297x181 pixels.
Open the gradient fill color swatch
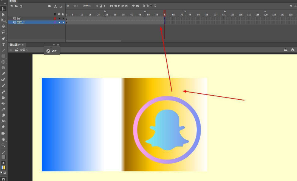point(3,167)
